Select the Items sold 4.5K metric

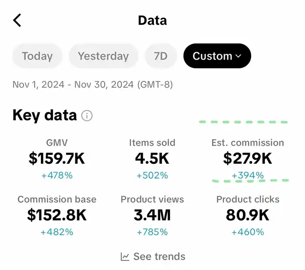coord(152,159)
